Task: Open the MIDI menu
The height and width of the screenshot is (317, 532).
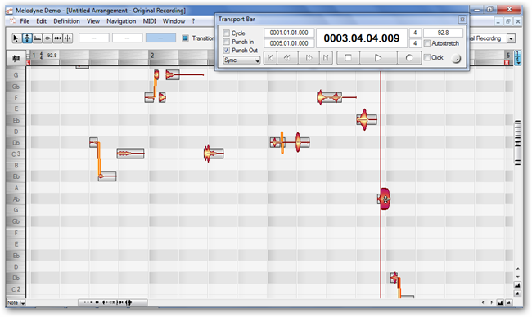Action: (149, 21)
